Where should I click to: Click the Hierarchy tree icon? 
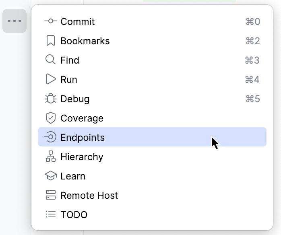tap(50, 157)
